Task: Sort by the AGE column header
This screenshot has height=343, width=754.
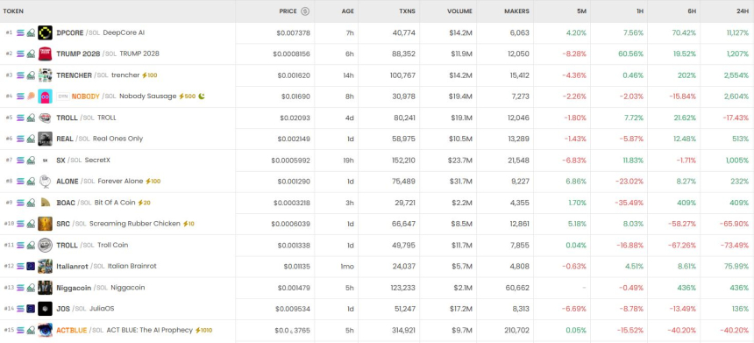Action: pyautogui.click(x=348, y=11)
